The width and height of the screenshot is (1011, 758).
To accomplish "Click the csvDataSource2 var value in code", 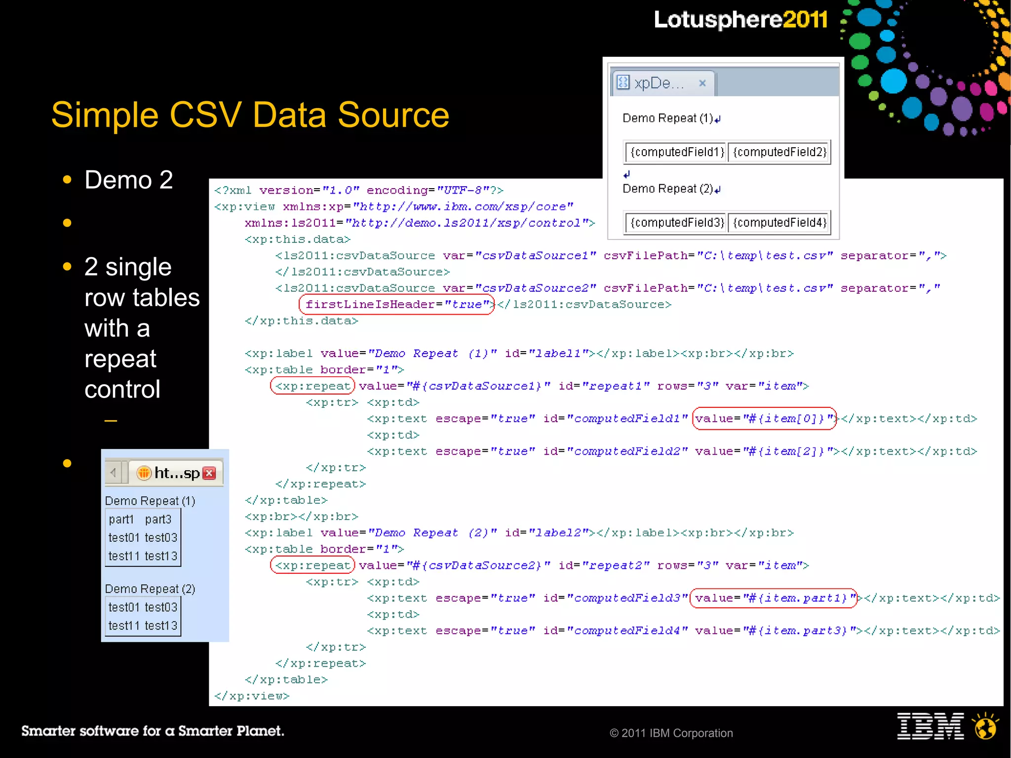I will click(x=535, y=288).
